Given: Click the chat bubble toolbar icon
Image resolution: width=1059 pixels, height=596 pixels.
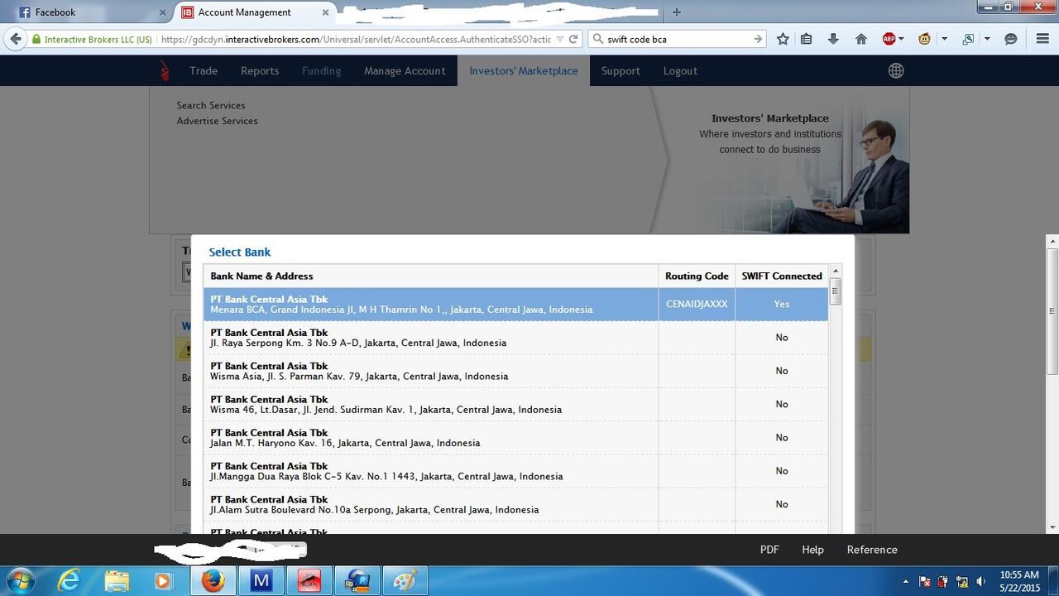Looking at the screenshot, I should click(x=1010, y=39).
